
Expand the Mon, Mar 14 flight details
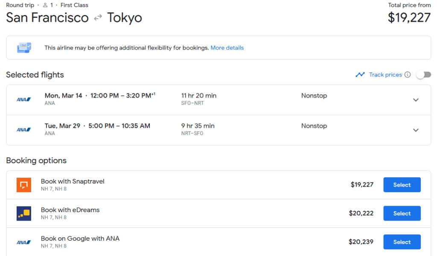(416, 99)
